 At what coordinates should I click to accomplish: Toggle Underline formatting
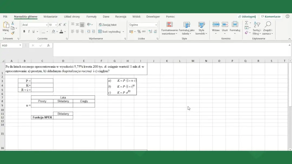point(34,31)
